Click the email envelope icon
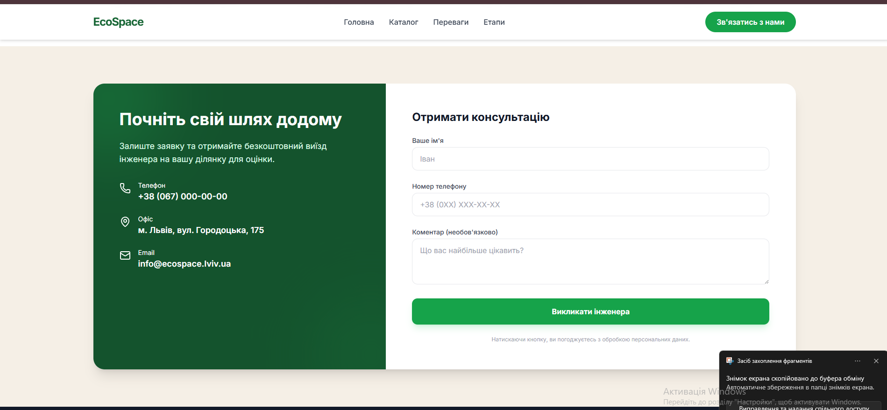This screenshot has width=887, height=410. (125, 255)
